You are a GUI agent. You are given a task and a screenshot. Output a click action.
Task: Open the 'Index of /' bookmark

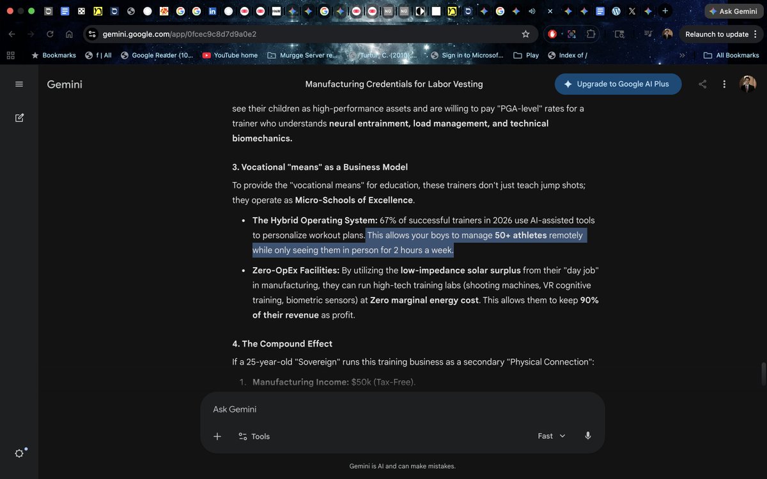[x=568, y=56]
